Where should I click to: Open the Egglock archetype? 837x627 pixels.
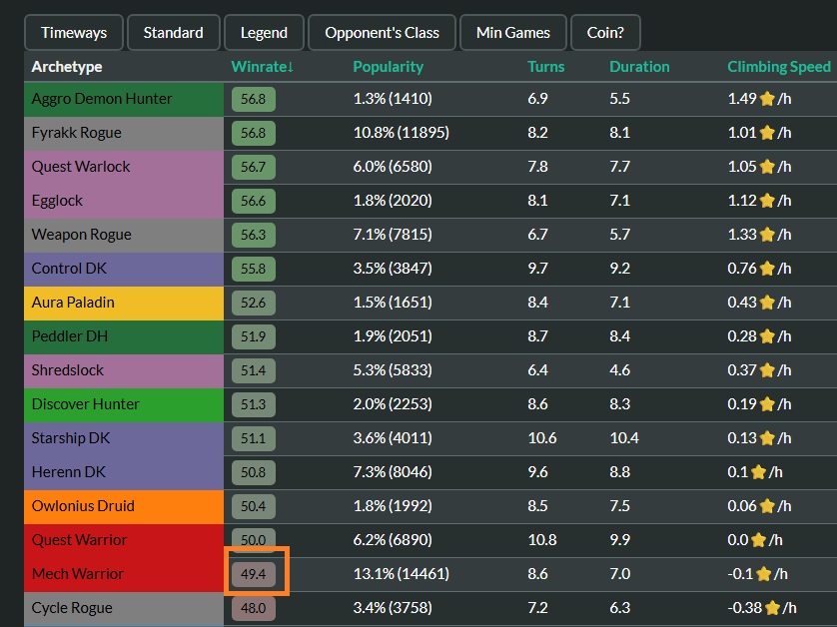124,201
